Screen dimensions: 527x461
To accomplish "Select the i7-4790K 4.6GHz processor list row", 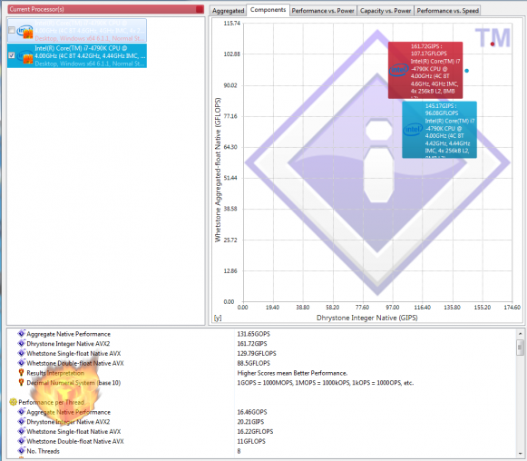I will click(77, 30).
